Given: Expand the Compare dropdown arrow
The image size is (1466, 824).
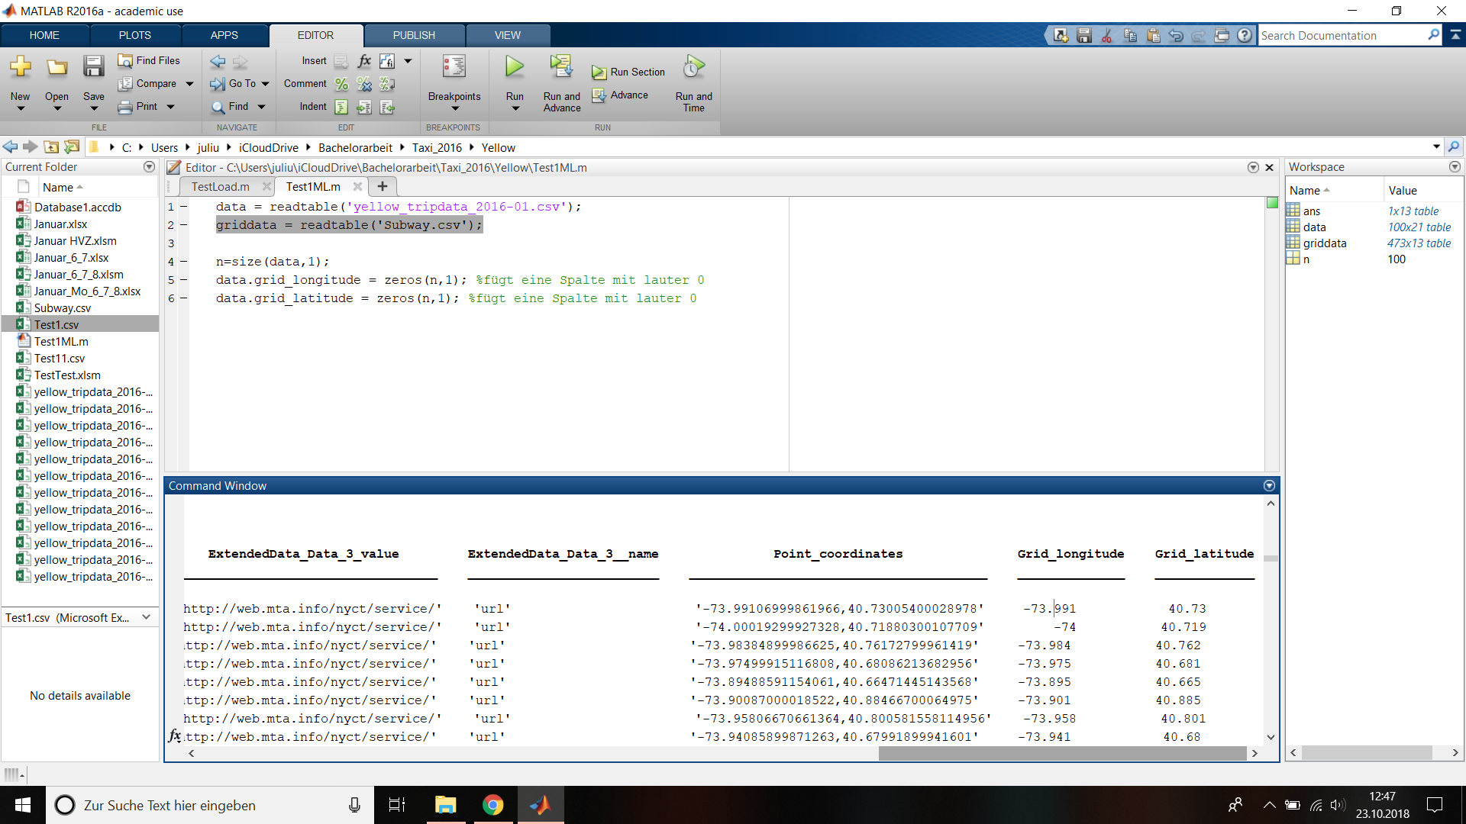Looking at the screenshot, I should coord(189,84).
